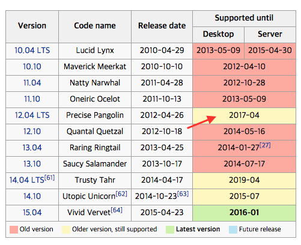Click the yellow Older version legend swatch
Screen dimensions: 301x245
66,229
